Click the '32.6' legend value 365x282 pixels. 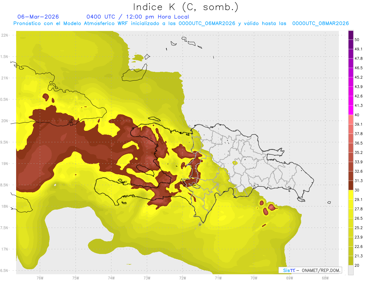point(358,171)
